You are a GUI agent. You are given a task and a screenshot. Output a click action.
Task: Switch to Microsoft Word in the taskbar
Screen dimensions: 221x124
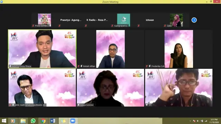tap(53, 121)
